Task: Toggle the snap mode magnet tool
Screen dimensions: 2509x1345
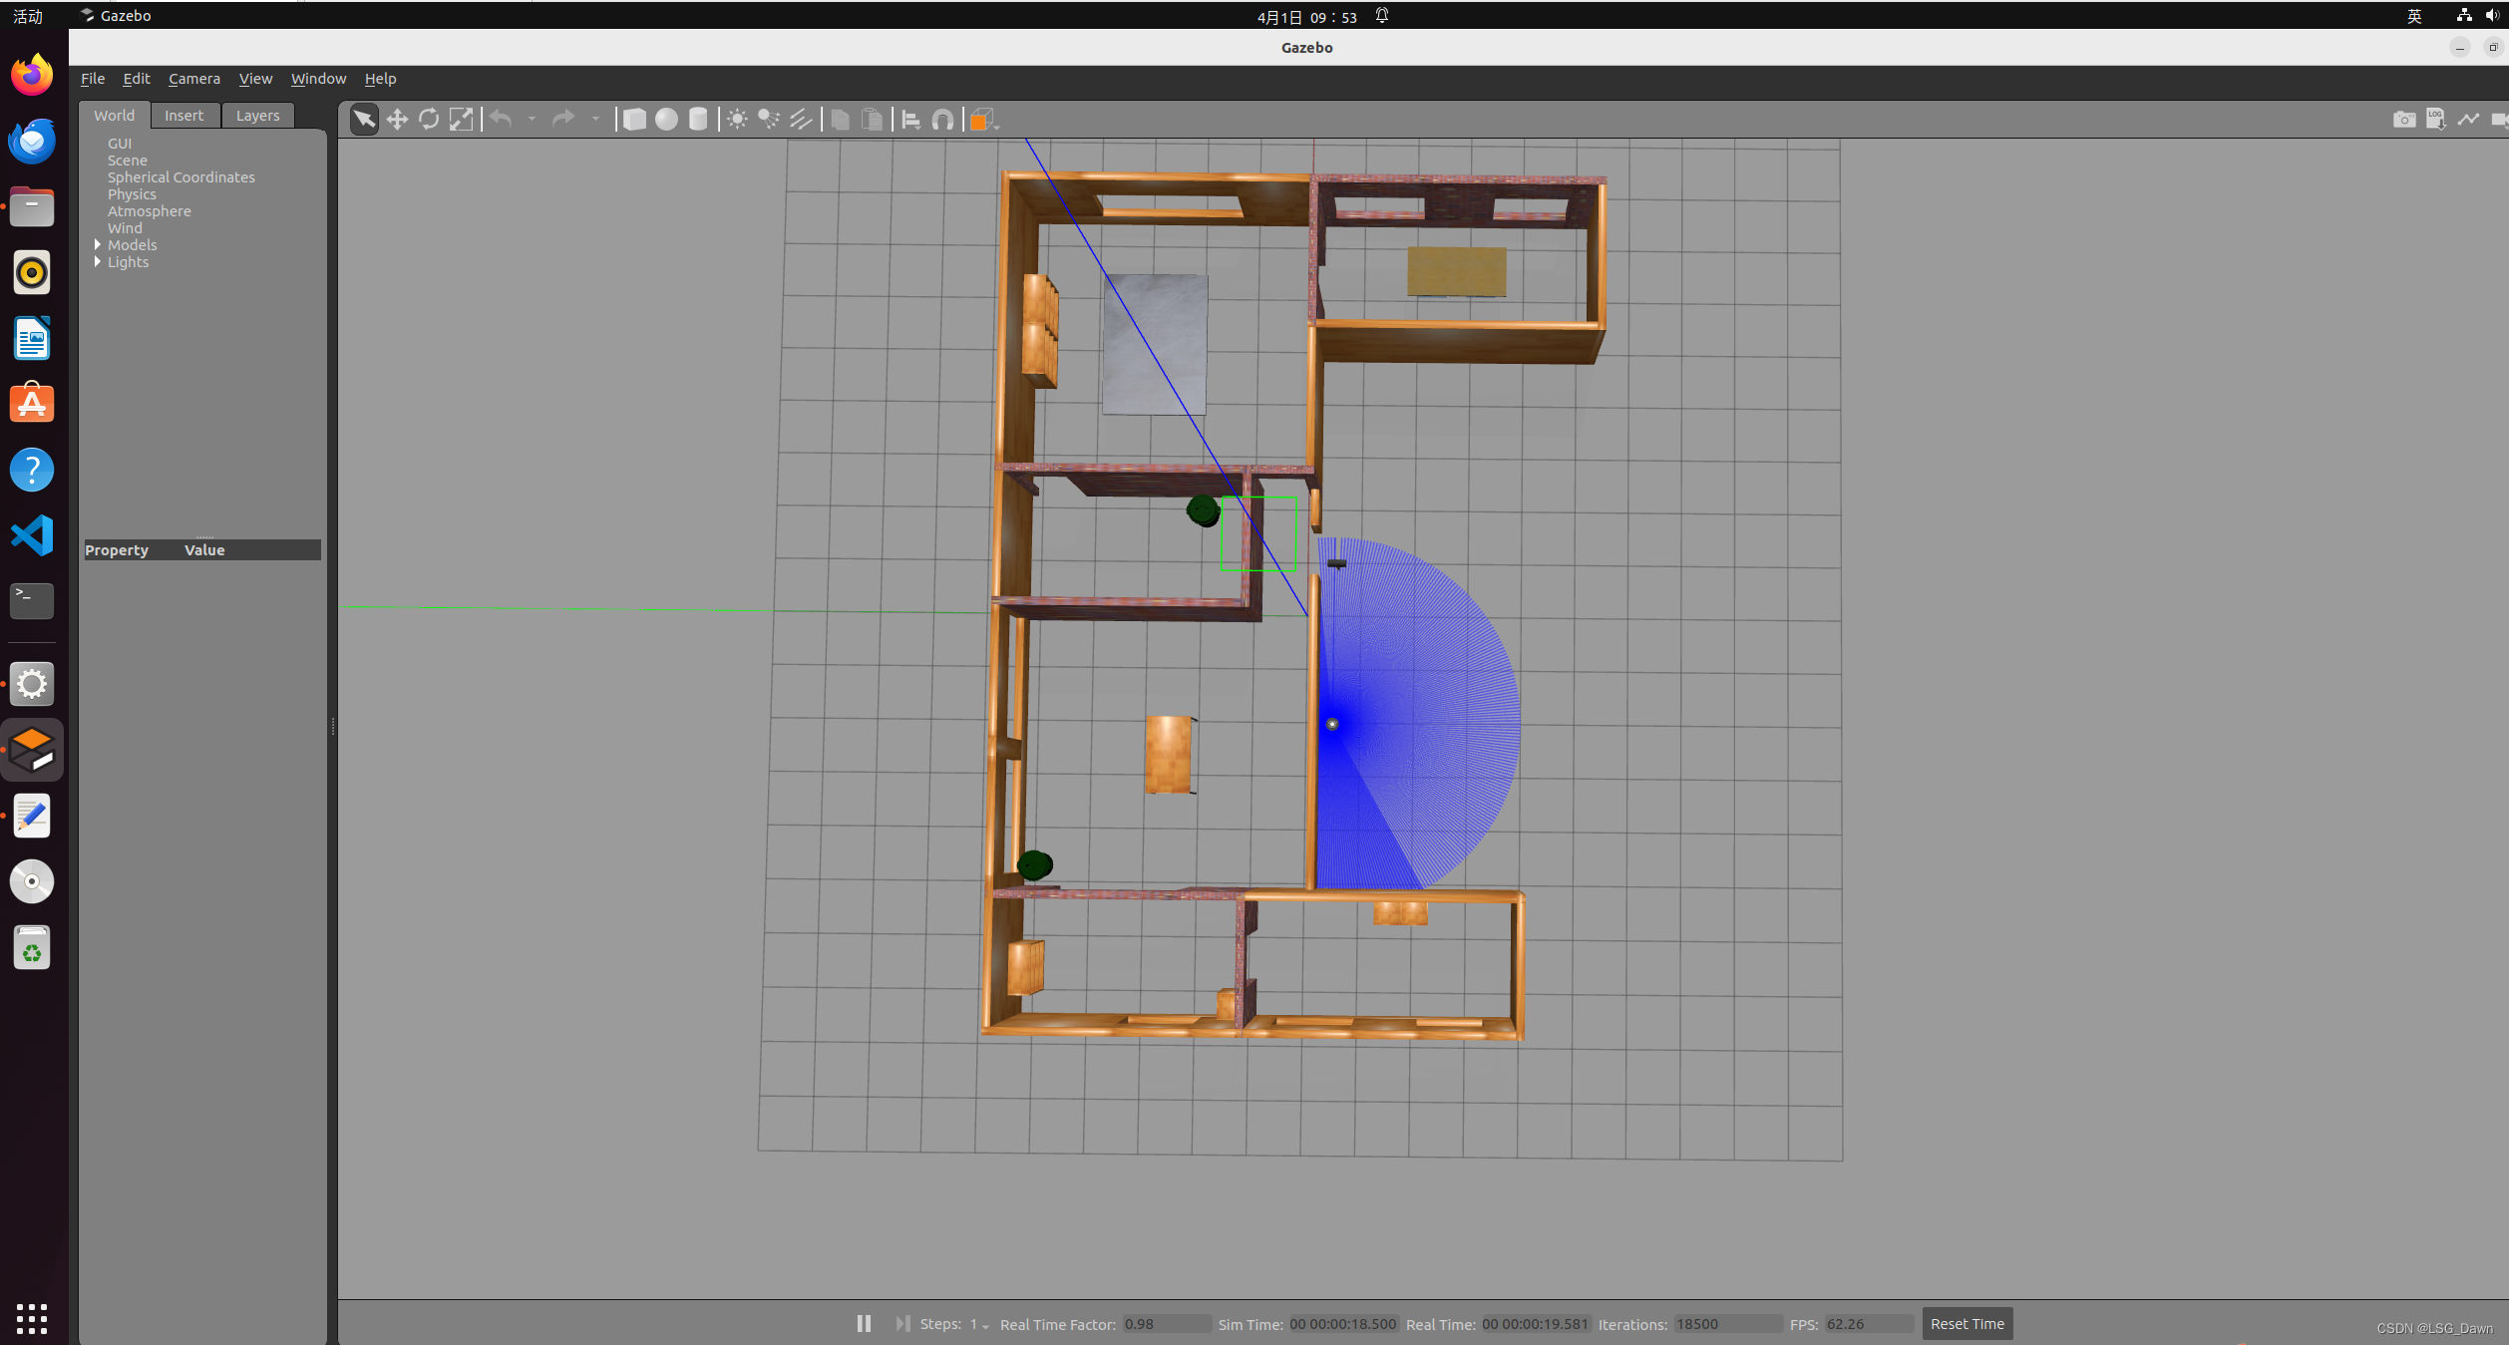Action: point(942,119)
